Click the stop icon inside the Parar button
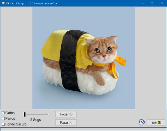 pyautogui.click(x=70, y=122)
